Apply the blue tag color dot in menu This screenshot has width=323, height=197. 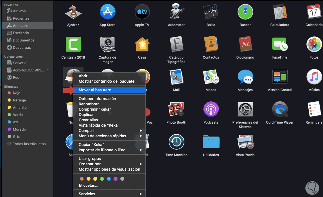pos(109,179)
